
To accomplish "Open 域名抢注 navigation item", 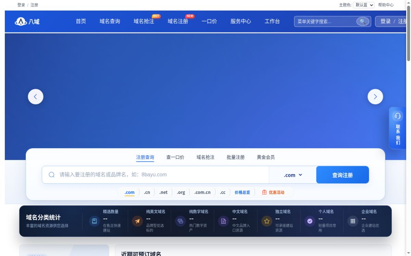I will coord(144,22).
